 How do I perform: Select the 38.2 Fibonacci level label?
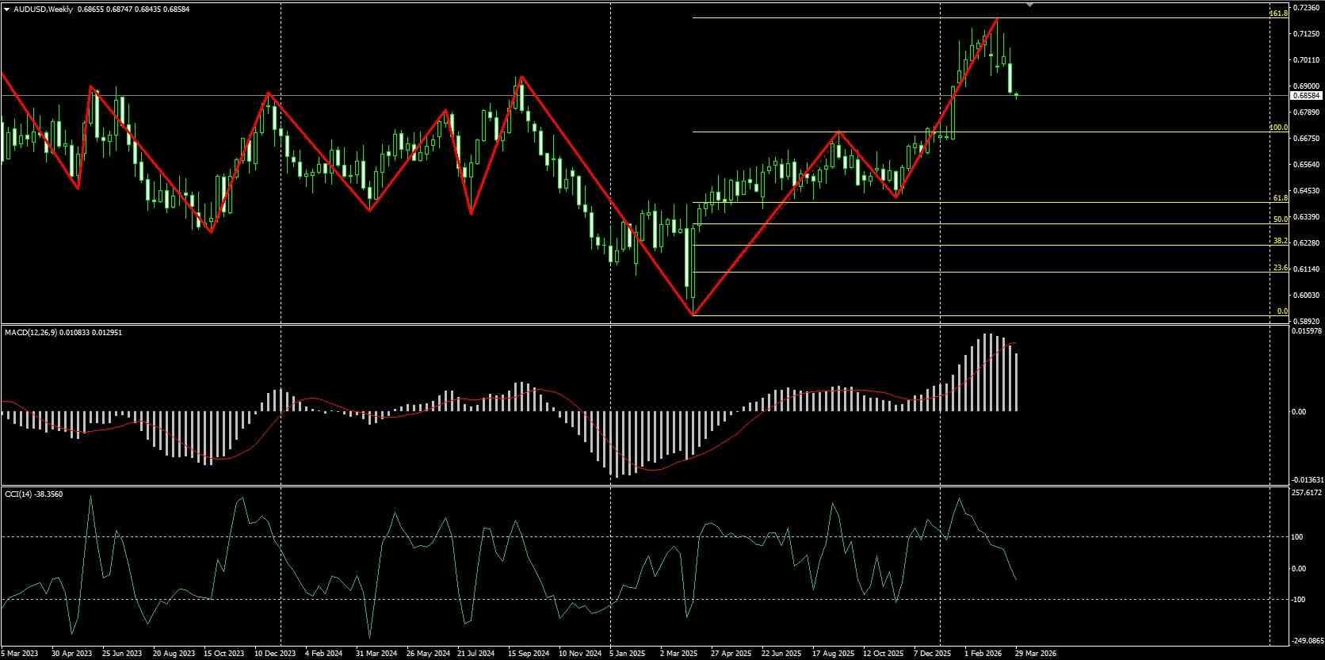click(1280, 240)
